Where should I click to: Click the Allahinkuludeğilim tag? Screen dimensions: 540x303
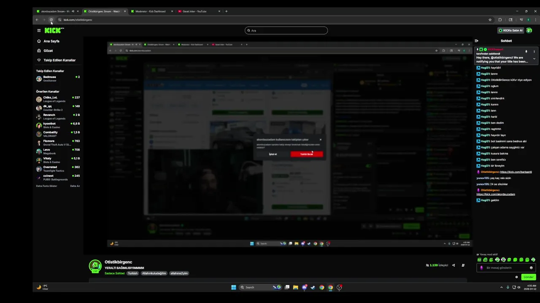154,273
